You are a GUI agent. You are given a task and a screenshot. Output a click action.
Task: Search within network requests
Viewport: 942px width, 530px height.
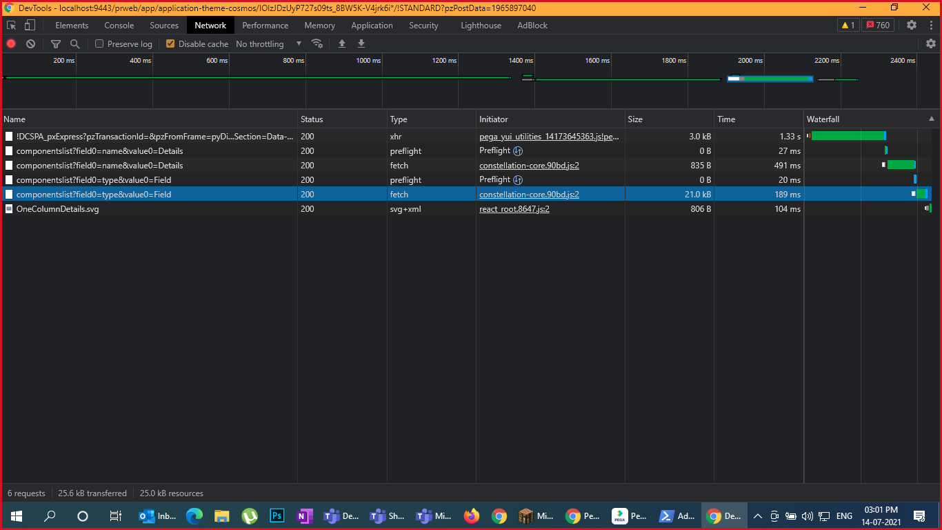click(x=74, y=43)
